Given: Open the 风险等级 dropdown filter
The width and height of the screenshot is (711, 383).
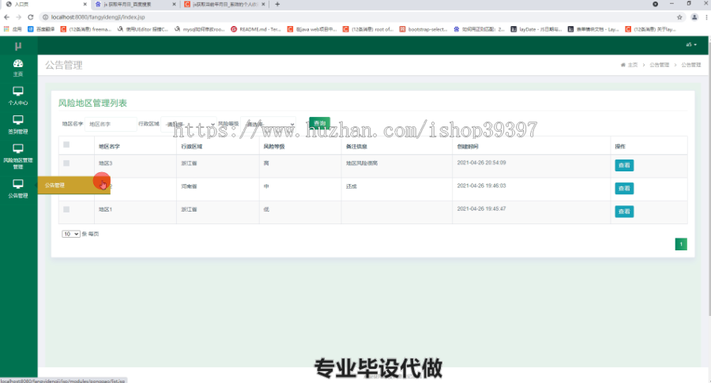Looking at the screenshot, I should 269,124.
